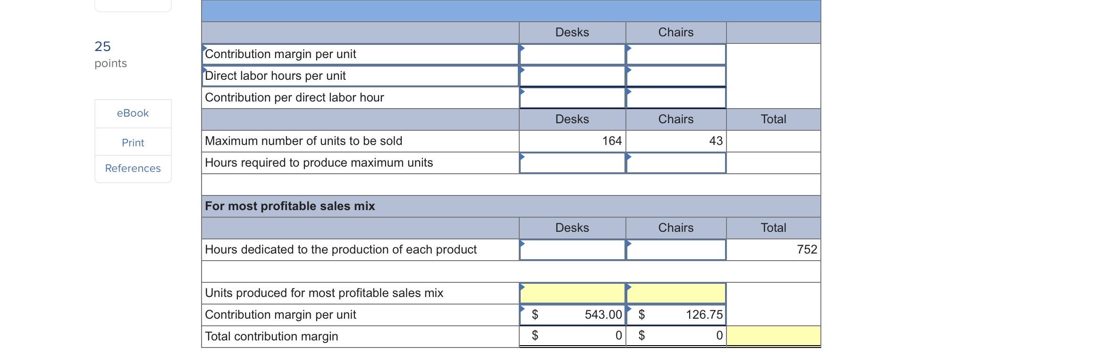Click the total hours value 752
Viewport: 1114px width, 356px height.
tap(807, 249)
